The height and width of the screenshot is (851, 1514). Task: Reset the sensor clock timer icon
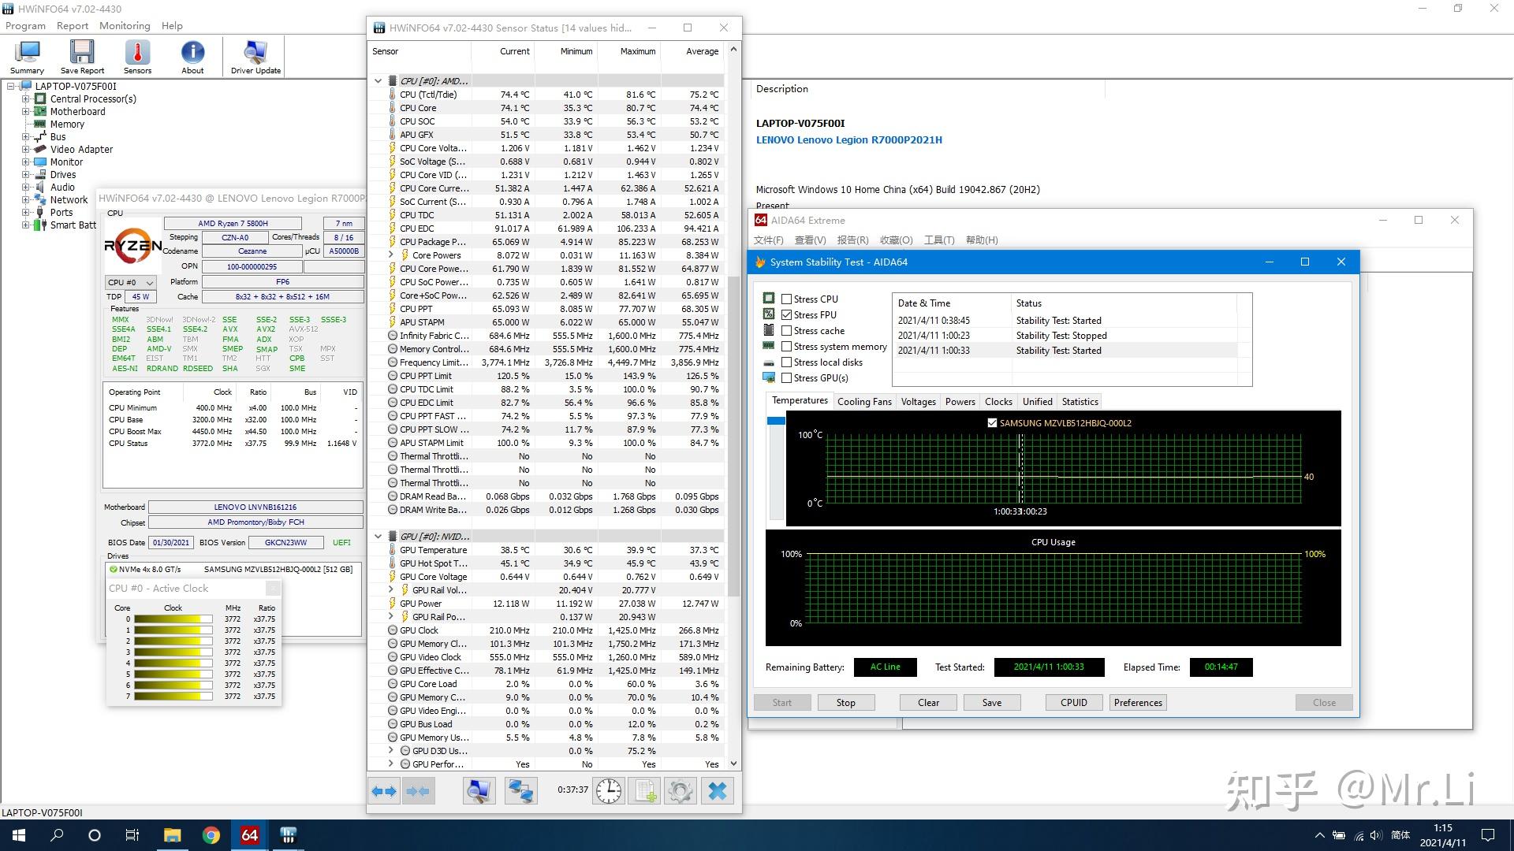tap(609, 791)
